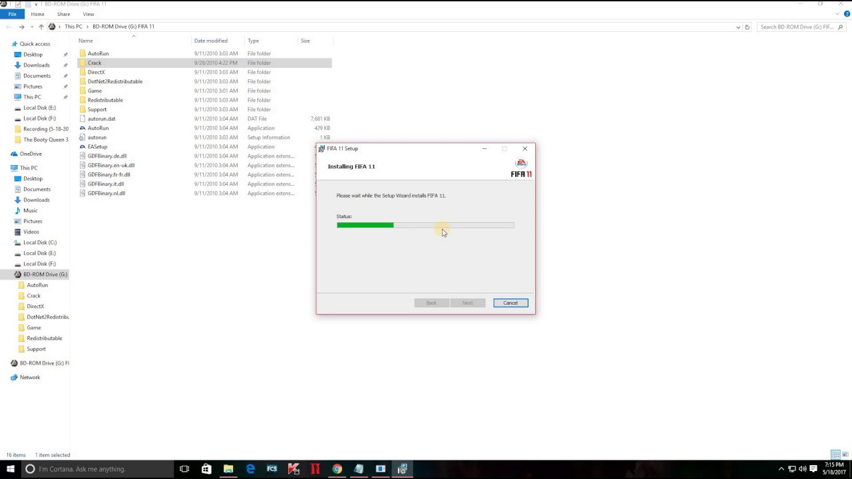Click This PC in address breadcrumb

click(73, 27)
